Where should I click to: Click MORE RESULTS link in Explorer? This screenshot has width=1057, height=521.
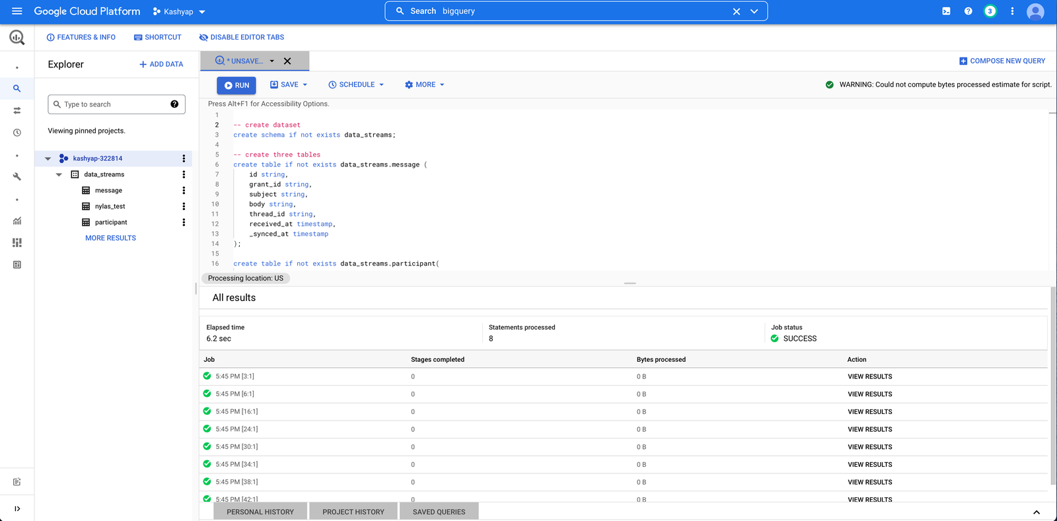click(110, 238)
